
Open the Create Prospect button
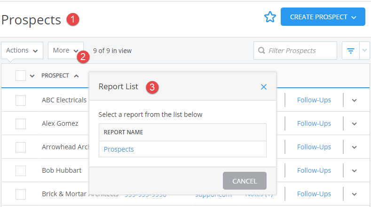(x=323, y=17)
